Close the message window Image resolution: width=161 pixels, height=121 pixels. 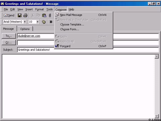click(158, 4)
